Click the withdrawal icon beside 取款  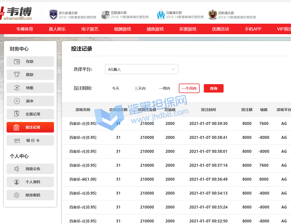point(17,75)
